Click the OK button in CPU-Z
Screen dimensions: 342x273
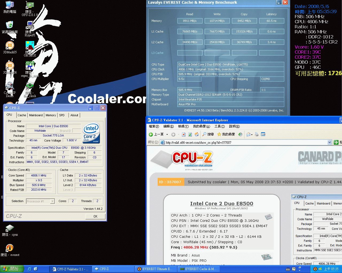coord(95,216)
